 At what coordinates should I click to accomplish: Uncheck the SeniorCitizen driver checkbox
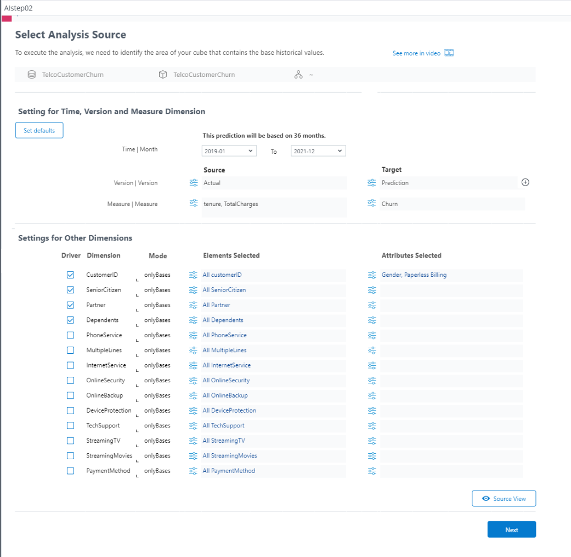pos(70,290)
